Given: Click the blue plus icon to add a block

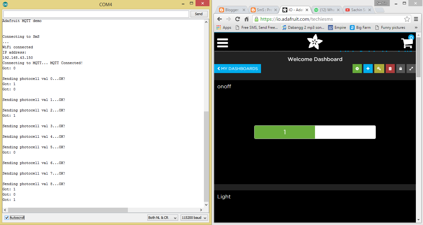Looking at the screenshot, I should point(368,68).
